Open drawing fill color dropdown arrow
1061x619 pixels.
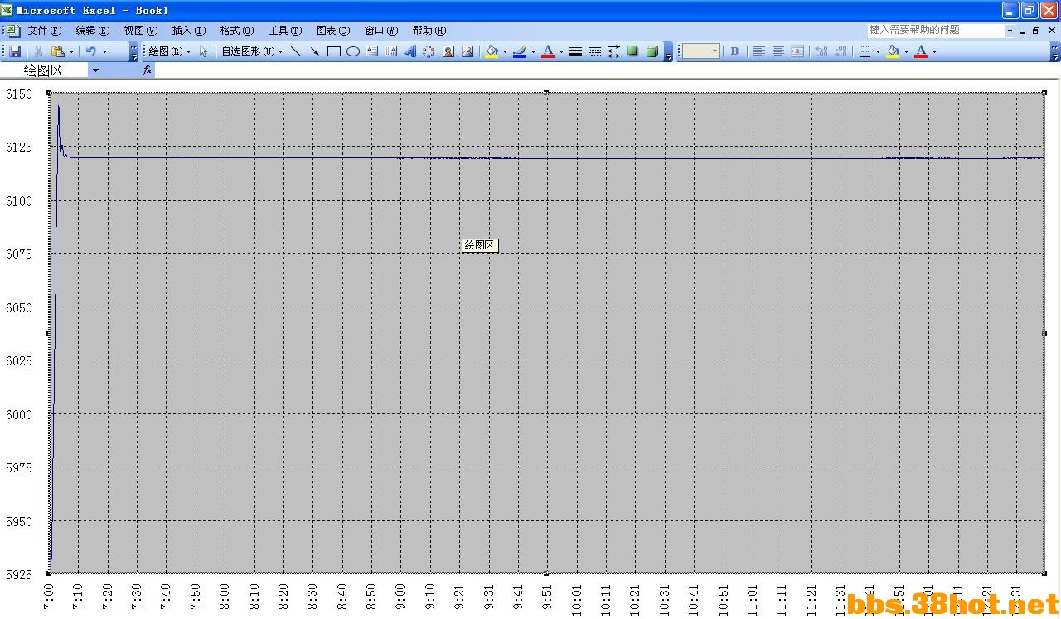(x=505, y=51)
